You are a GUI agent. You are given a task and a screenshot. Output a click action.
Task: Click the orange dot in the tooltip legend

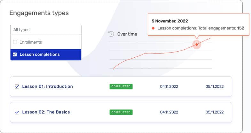(153, 28)
